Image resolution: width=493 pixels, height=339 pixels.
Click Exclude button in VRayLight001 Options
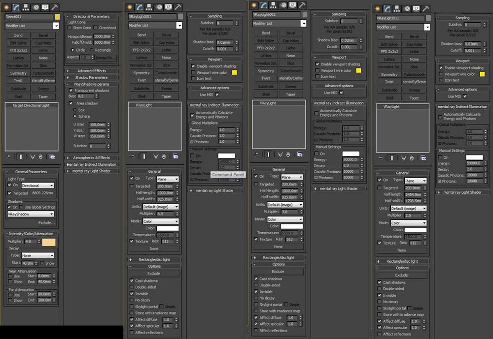(x=154, y=274)
